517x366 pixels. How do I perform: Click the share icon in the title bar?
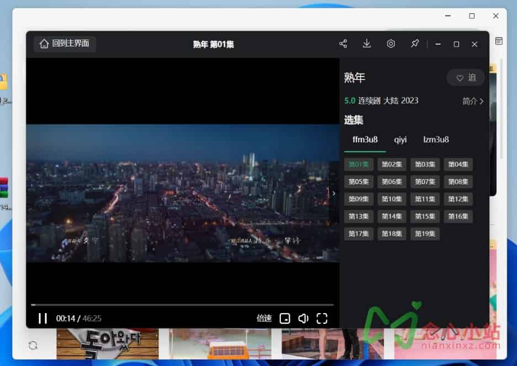tap(343, 43)
